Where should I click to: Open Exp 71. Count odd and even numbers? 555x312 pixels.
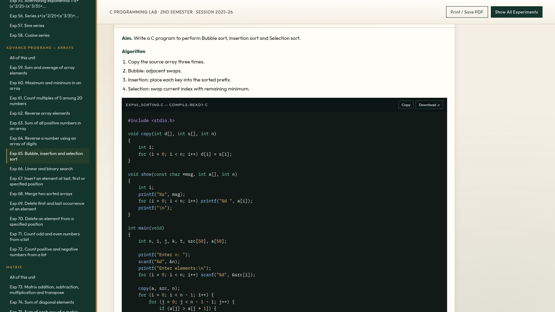coord(48,237)
